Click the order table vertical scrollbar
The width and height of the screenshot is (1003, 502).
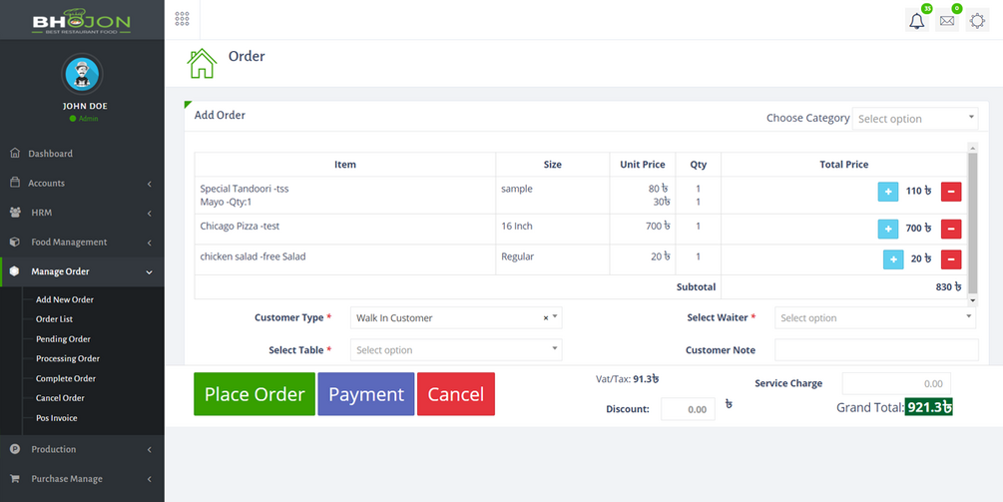[x=973, y=223]
